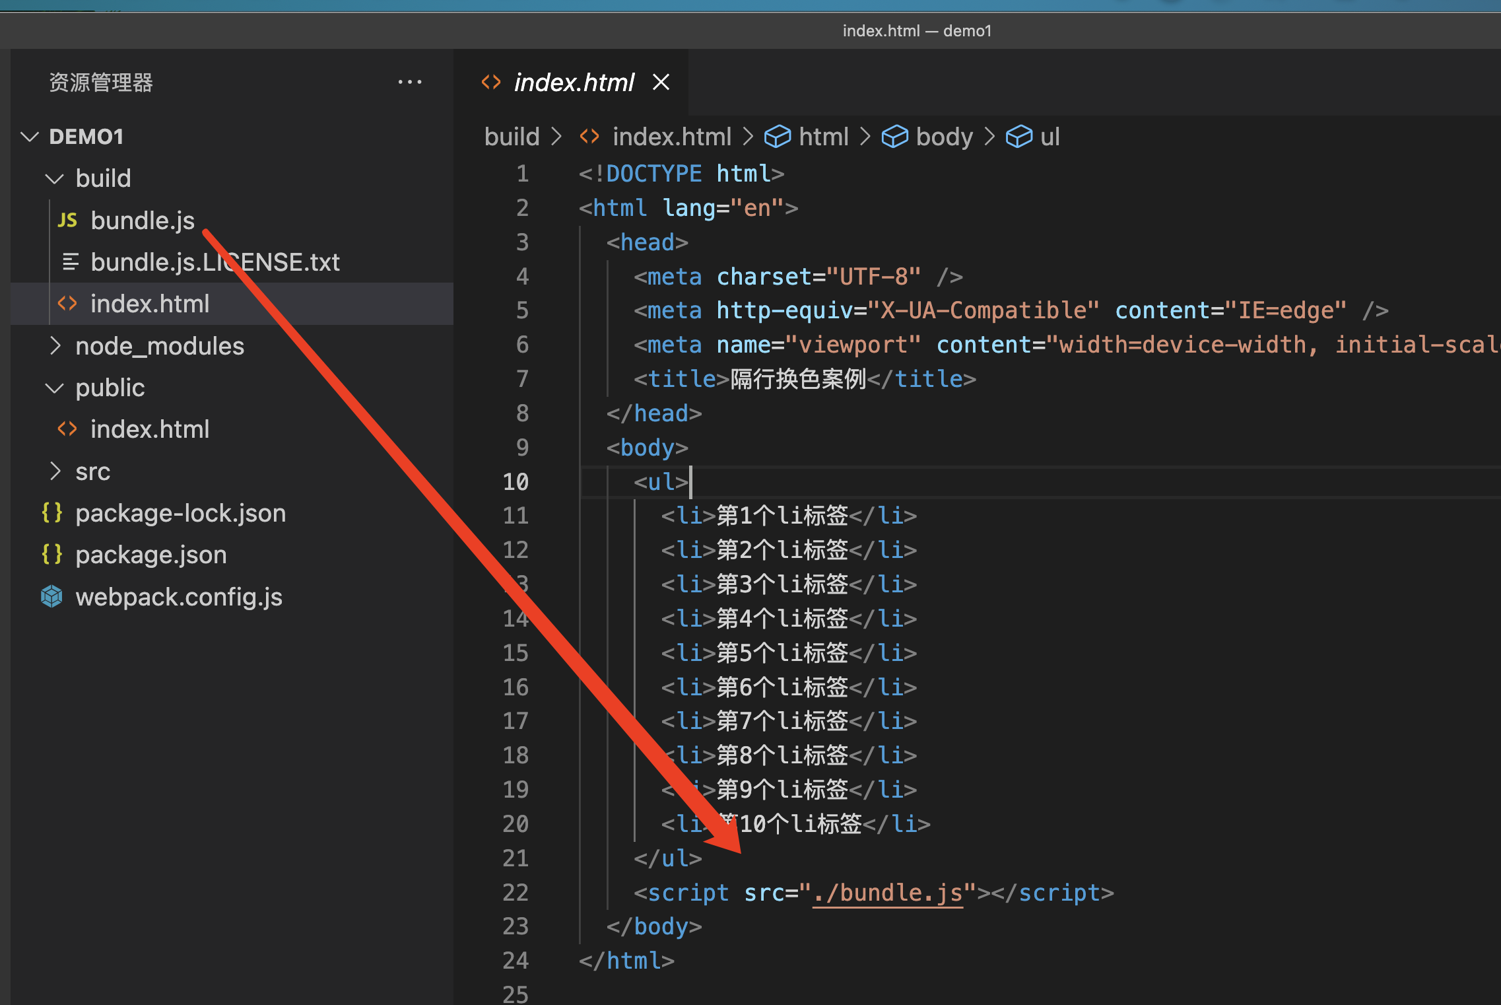Click the lang="en" attribute
Viewport: 1501px width, 1005px height.
tap(723, 208)
